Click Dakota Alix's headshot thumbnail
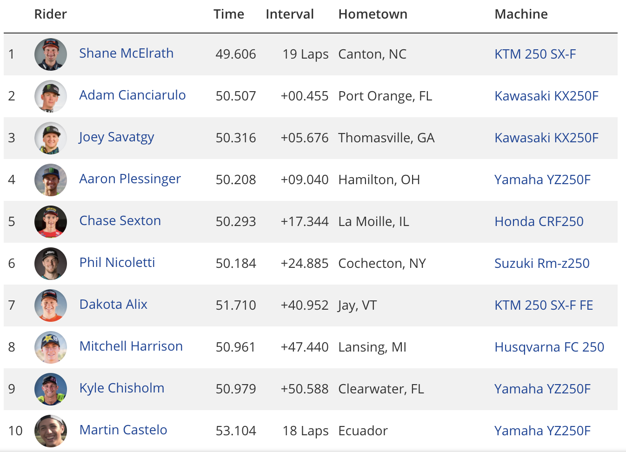Viewport: 626px width, 452px height. (x=51, y=306)
